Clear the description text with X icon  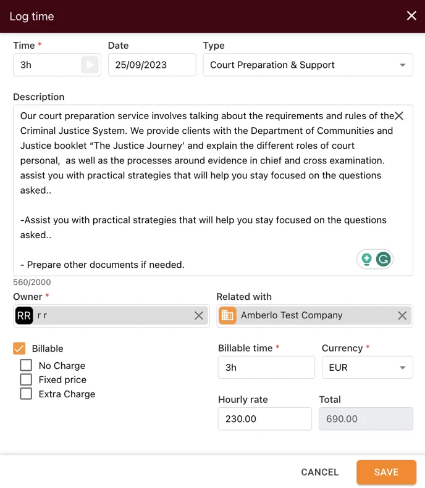pos(399,116)
